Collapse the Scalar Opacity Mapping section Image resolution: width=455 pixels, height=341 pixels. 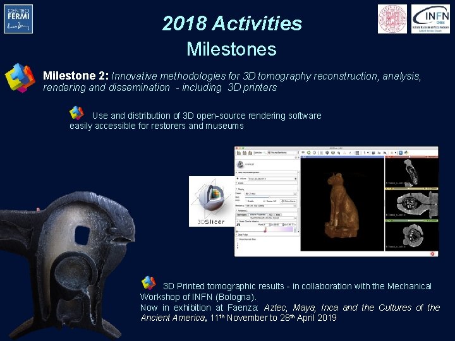tap(267, 221)
